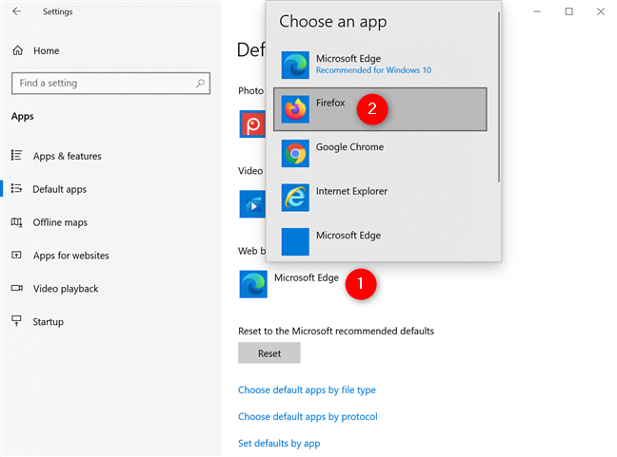
Task: Select Default apps in sidebar
Action: click(59, 189)
